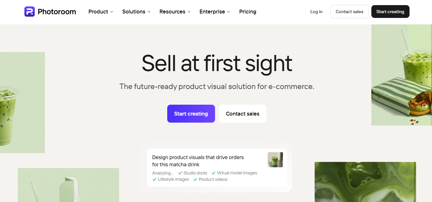Click the Log in link
Image resolution: width=432 pixels, height=202 pixels.
point(316,12)
